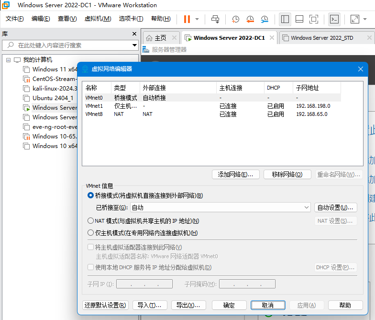Select NAT 模式 radio button
Viewport: 375px width, 320px height.
click(x=90, y=220)
